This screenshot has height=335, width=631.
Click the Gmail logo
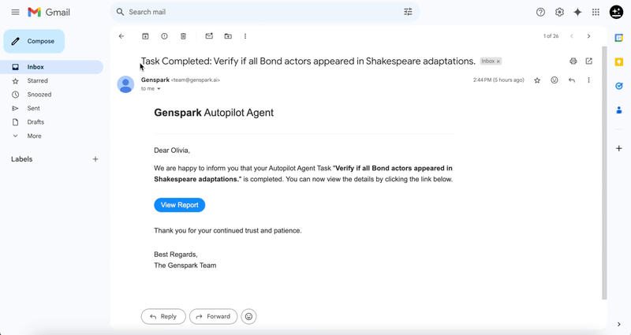coord(49,12)
